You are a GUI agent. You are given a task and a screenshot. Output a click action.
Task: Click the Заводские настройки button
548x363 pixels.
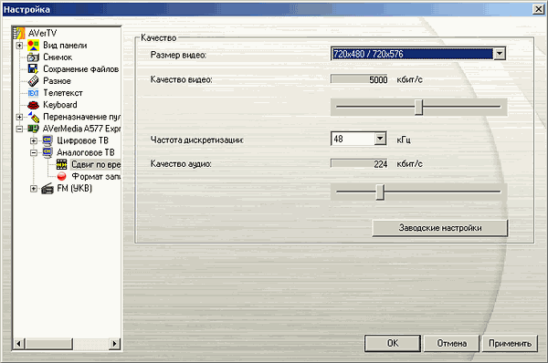[440, 228]
